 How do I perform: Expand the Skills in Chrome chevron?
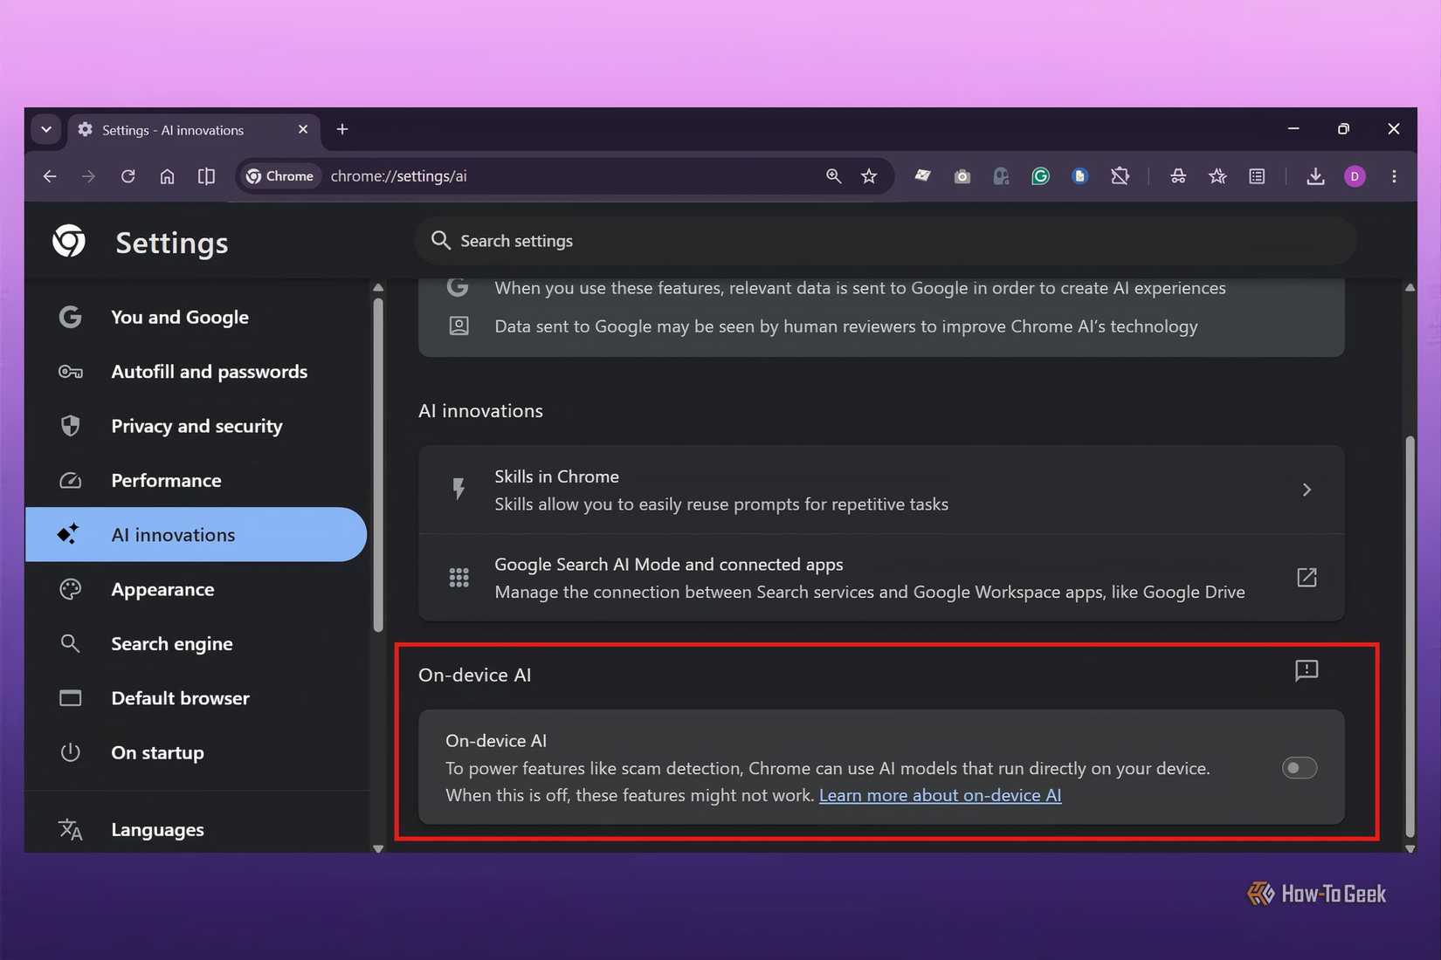1307,490
